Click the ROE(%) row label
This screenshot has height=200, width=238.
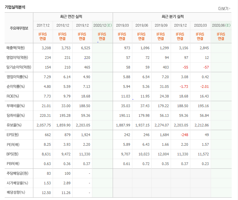click(x=13, y=96)
